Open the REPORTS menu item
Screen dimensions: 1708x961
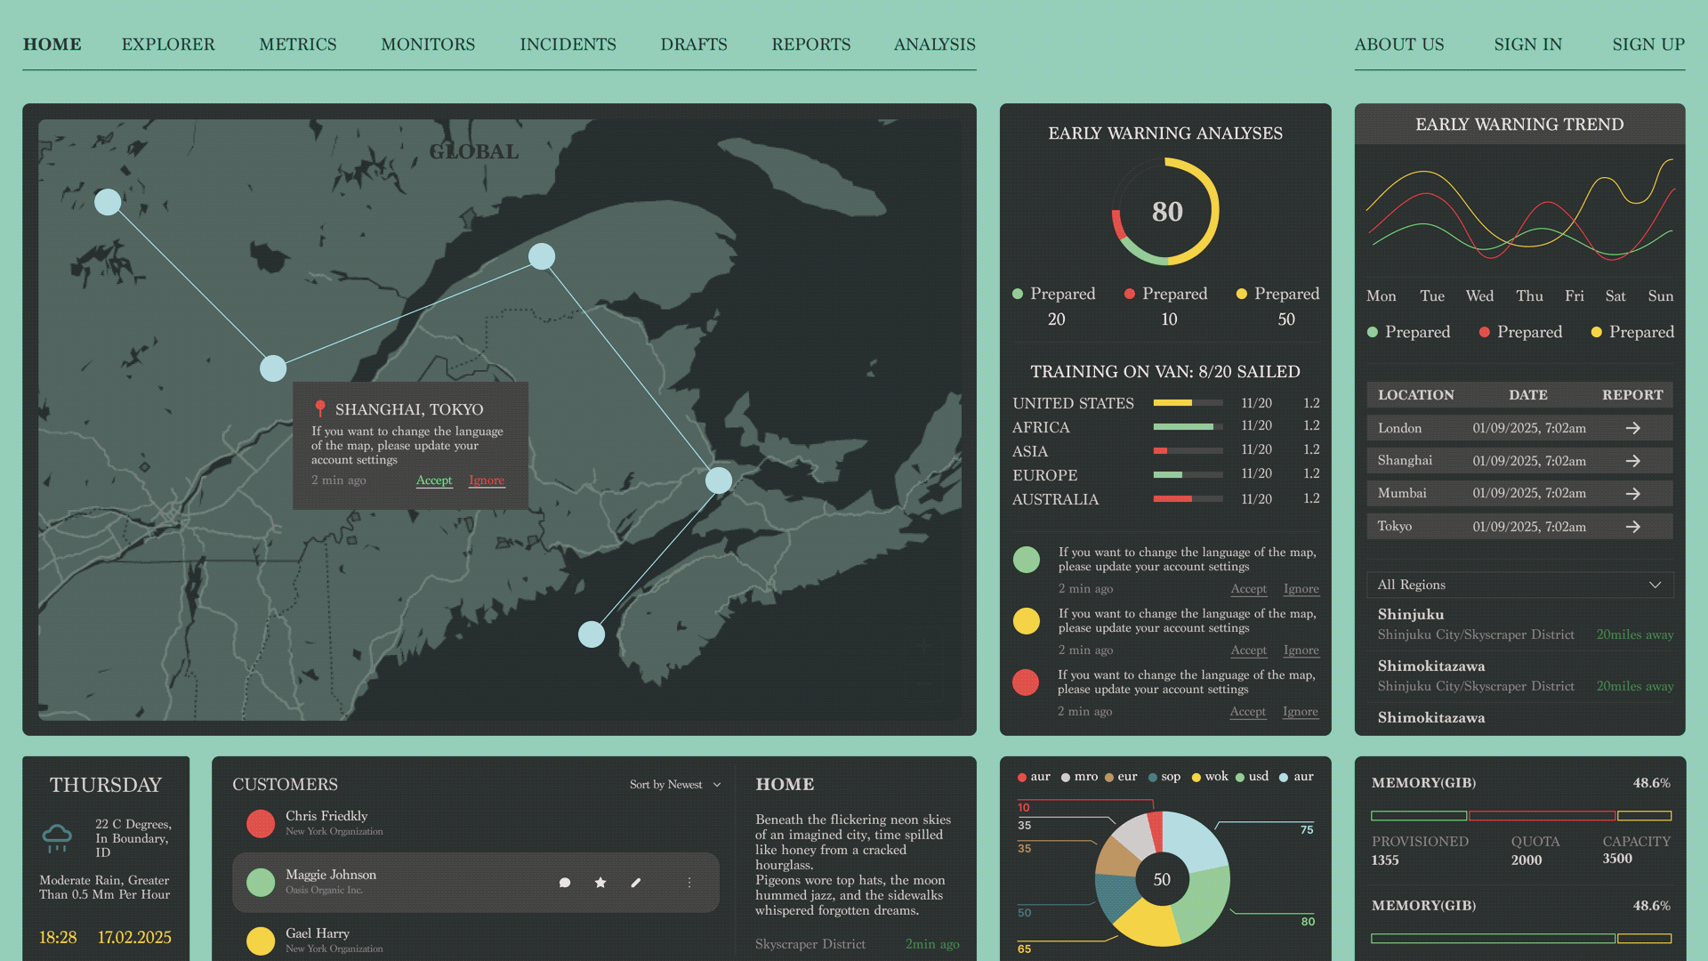tap(810, 44)
